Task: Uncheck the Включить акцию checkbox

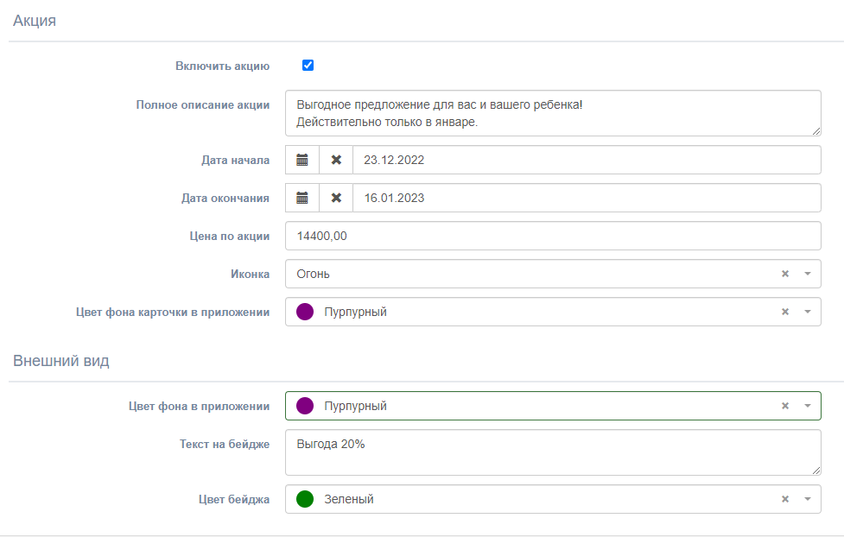Action: (x=308, y=66)
